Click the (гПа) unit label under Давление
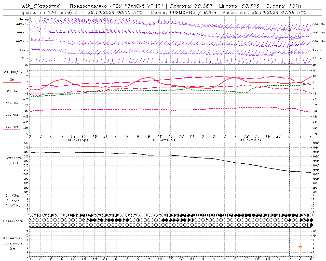 [13, 163]
